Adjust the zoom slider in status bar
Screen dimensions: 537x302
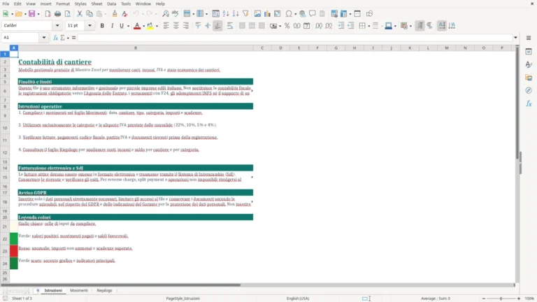pos(501,299)
